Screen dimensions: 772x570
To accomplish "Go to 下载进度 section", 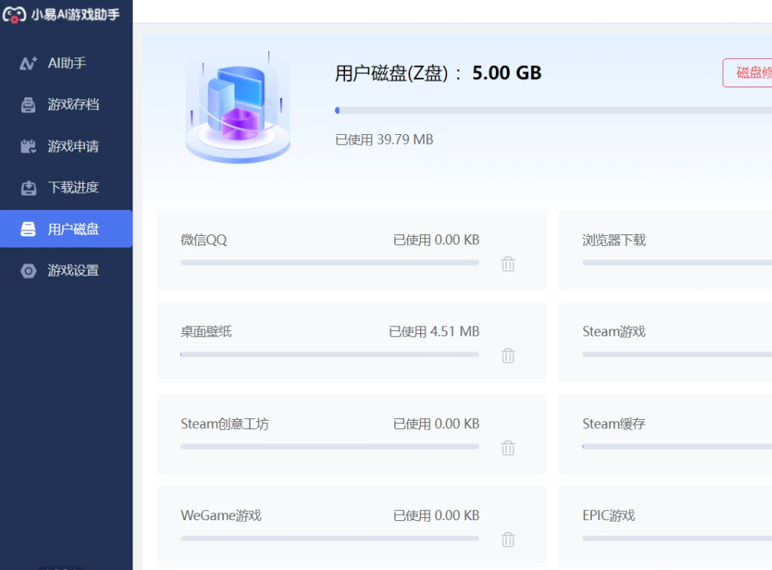I will [x=73, y=188].
